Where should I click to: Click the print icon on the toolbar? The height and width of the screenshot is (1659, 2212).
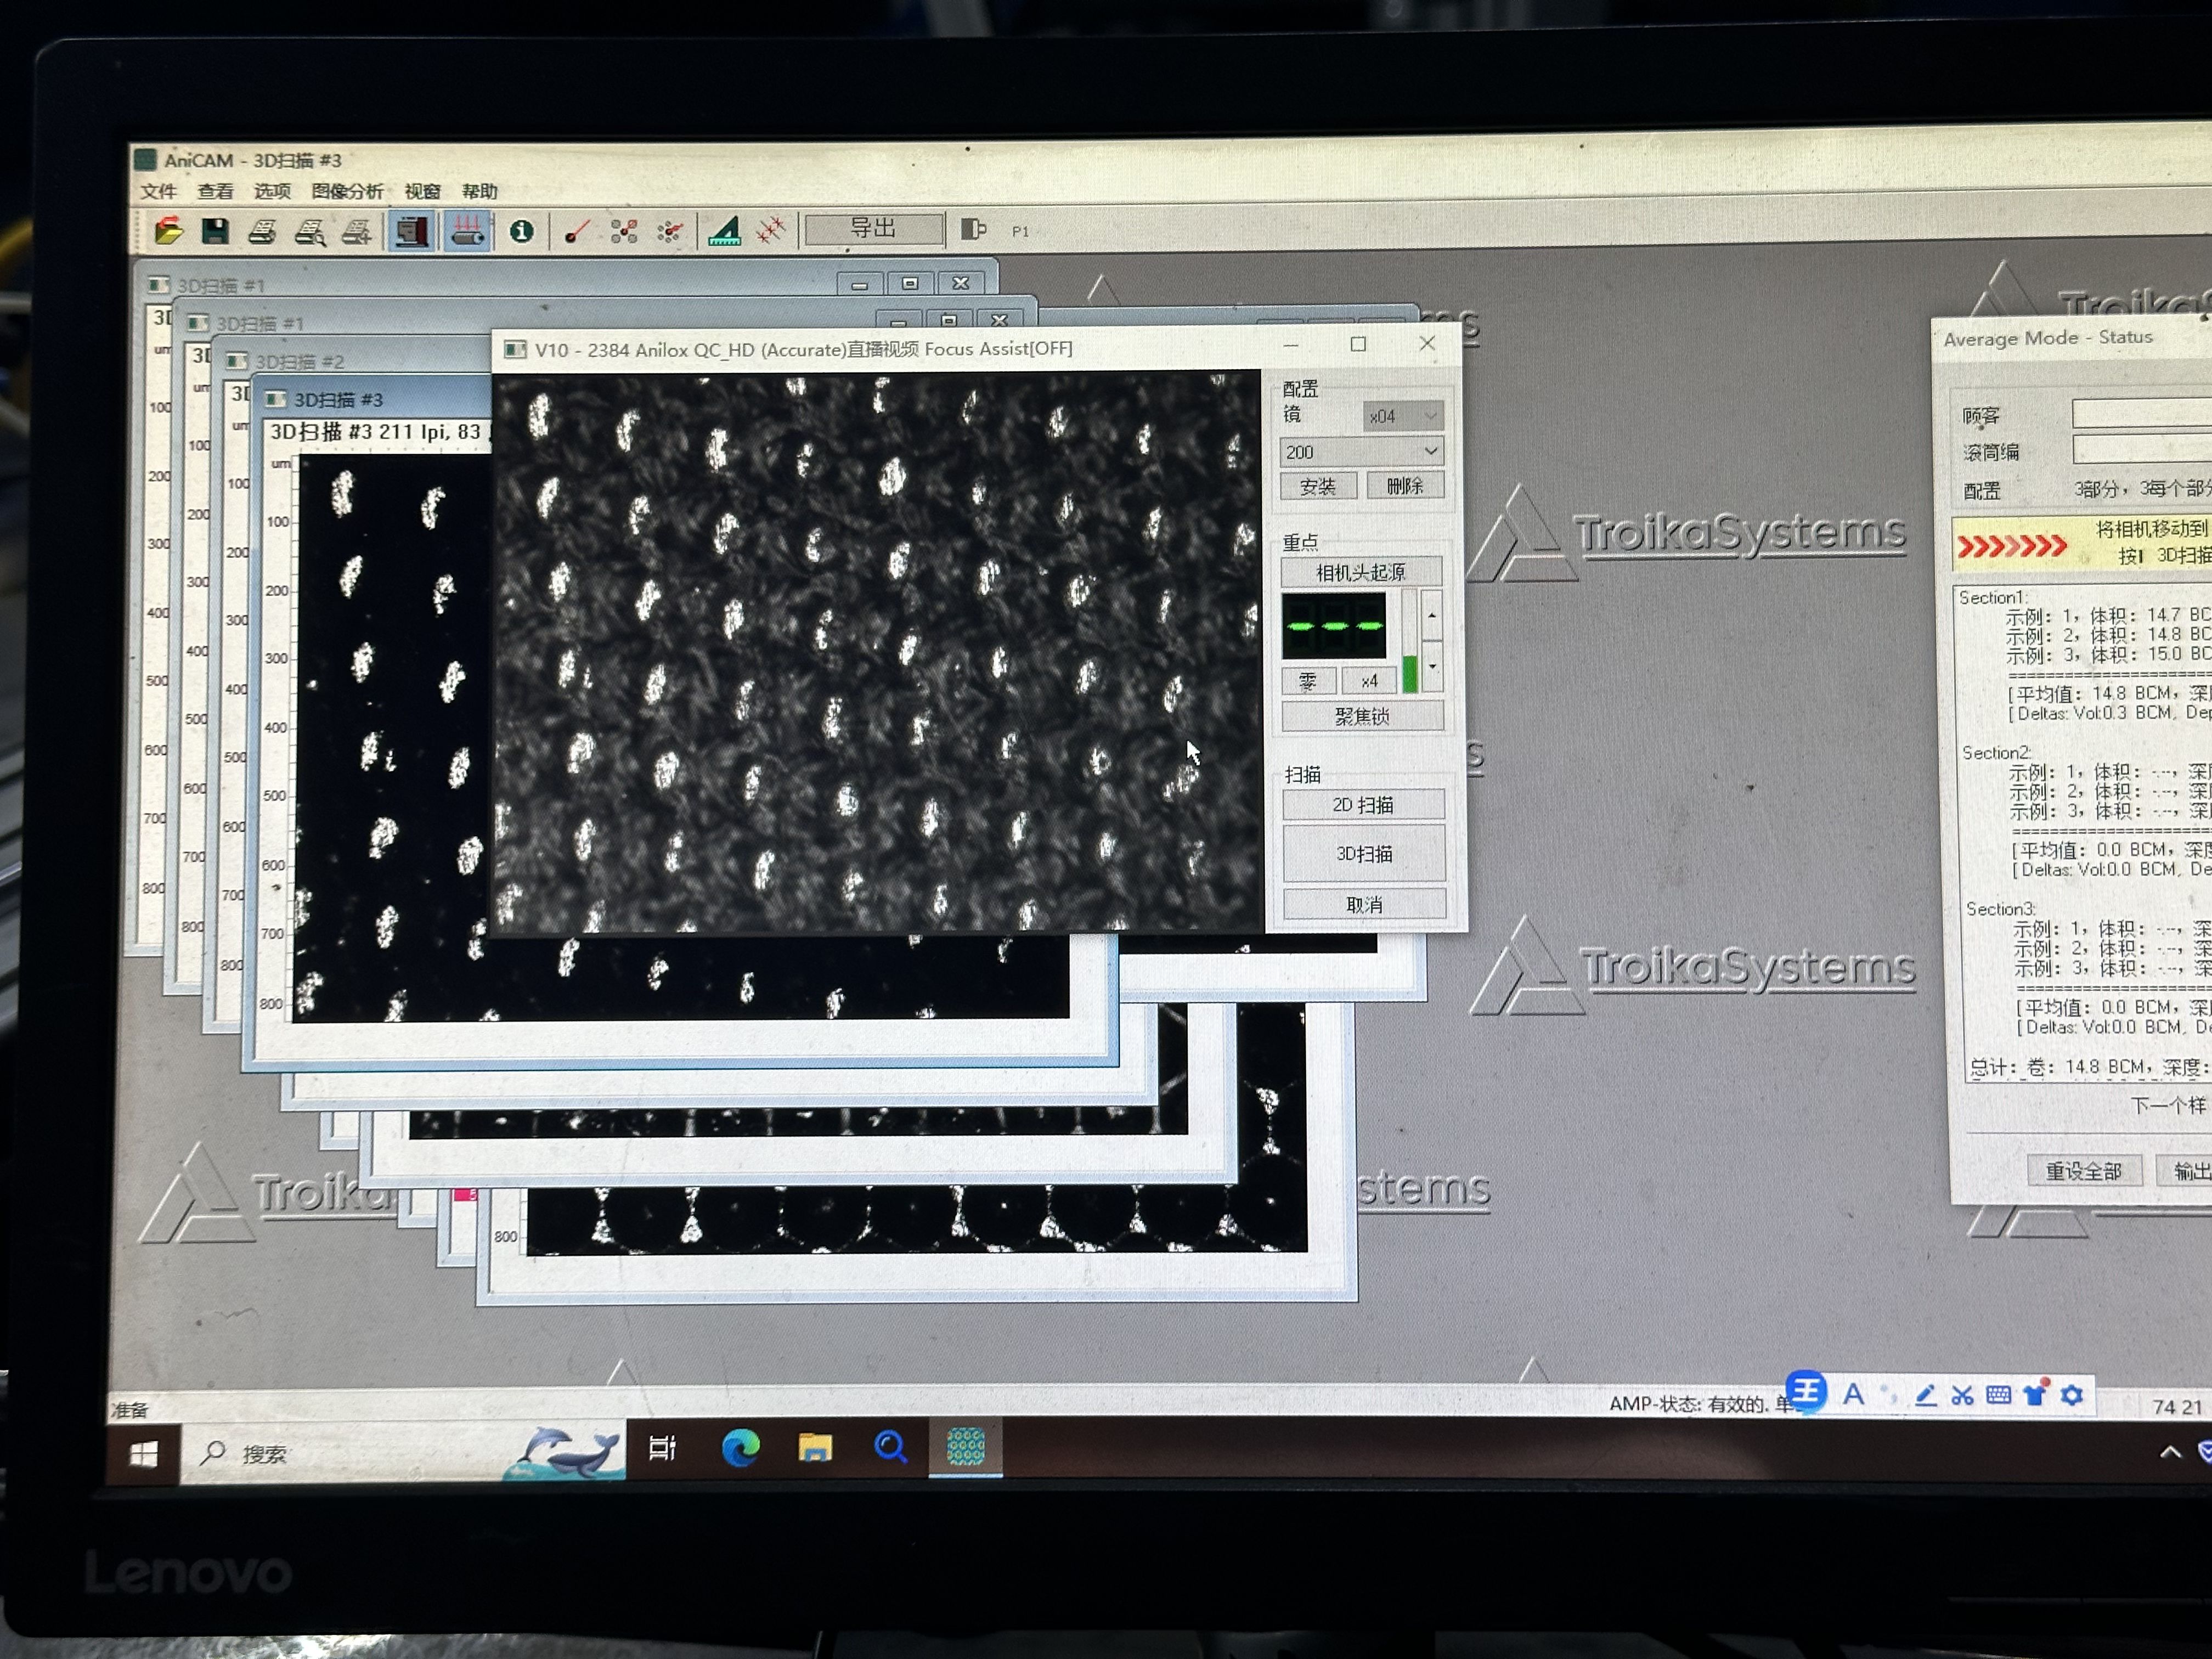tap(265, 230)
